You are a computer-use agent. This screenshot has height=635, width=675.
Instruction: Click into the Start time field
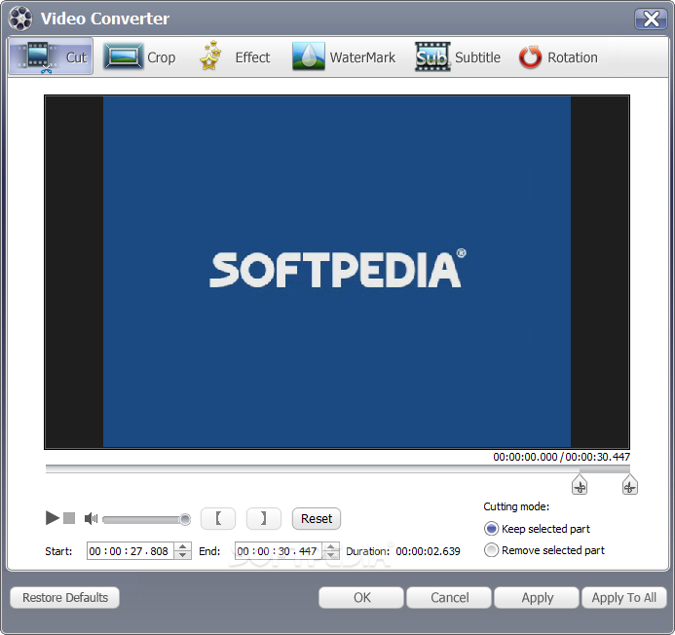(x=130, y=551)
